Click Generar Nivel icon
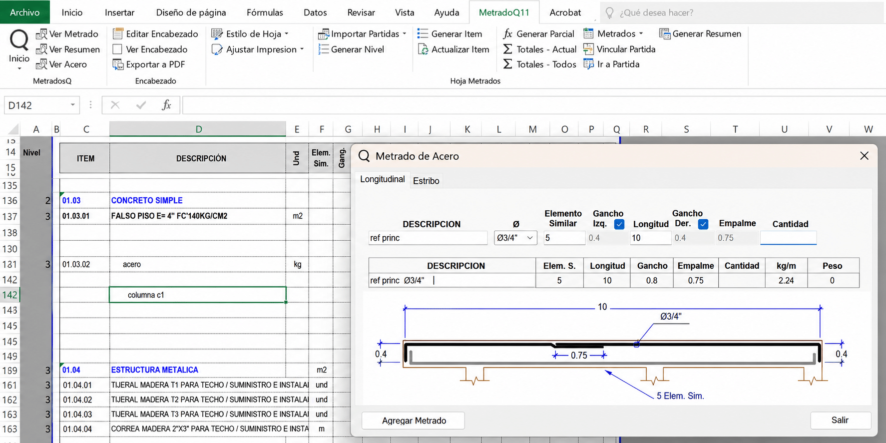The height and width of the screenshot is (443, 886). tap(324, 49)
